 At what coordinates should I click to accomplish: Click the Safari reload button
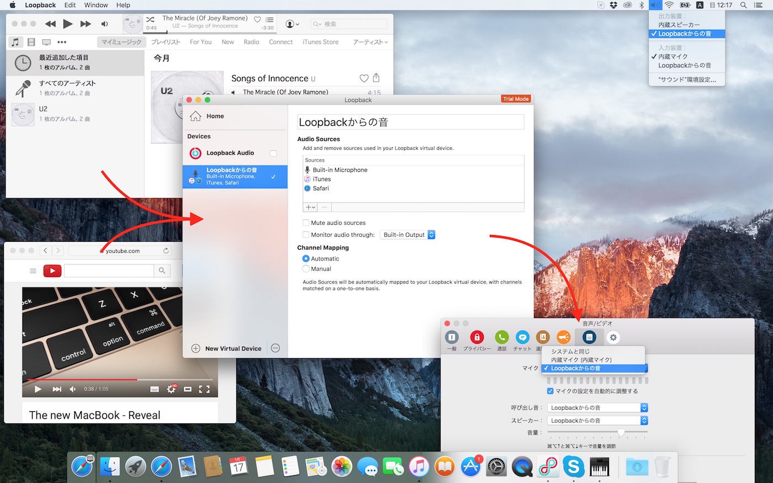166,251
